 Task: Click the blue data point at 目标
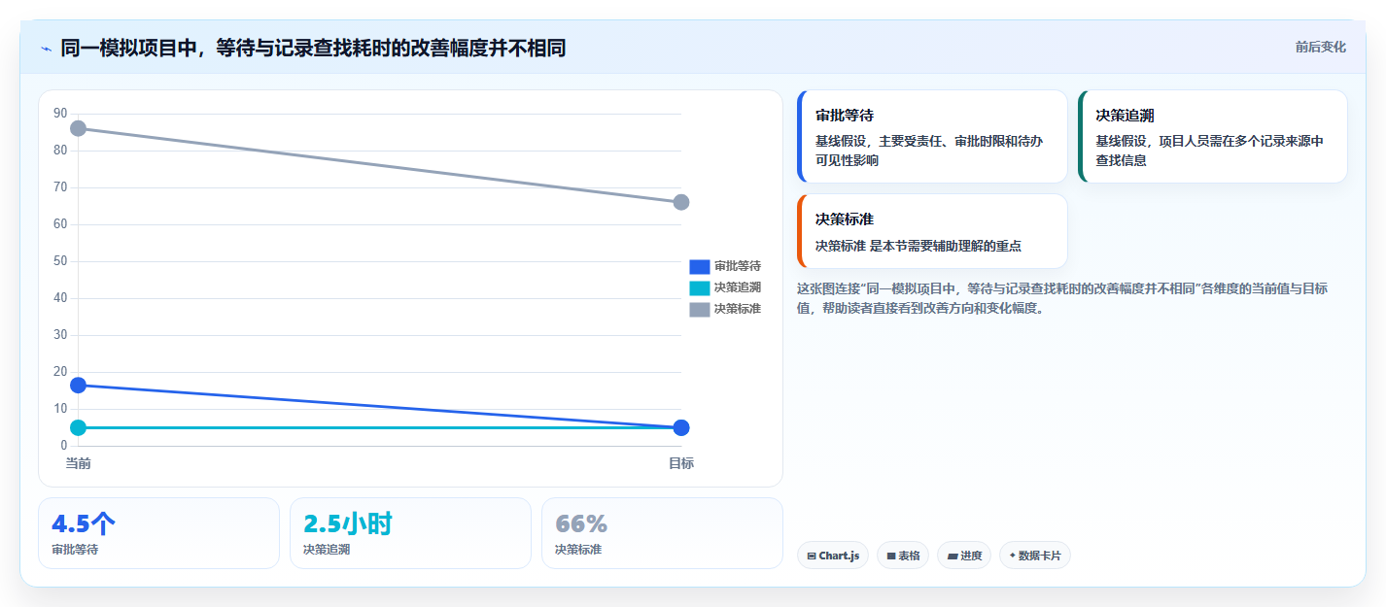pos(681,427)
